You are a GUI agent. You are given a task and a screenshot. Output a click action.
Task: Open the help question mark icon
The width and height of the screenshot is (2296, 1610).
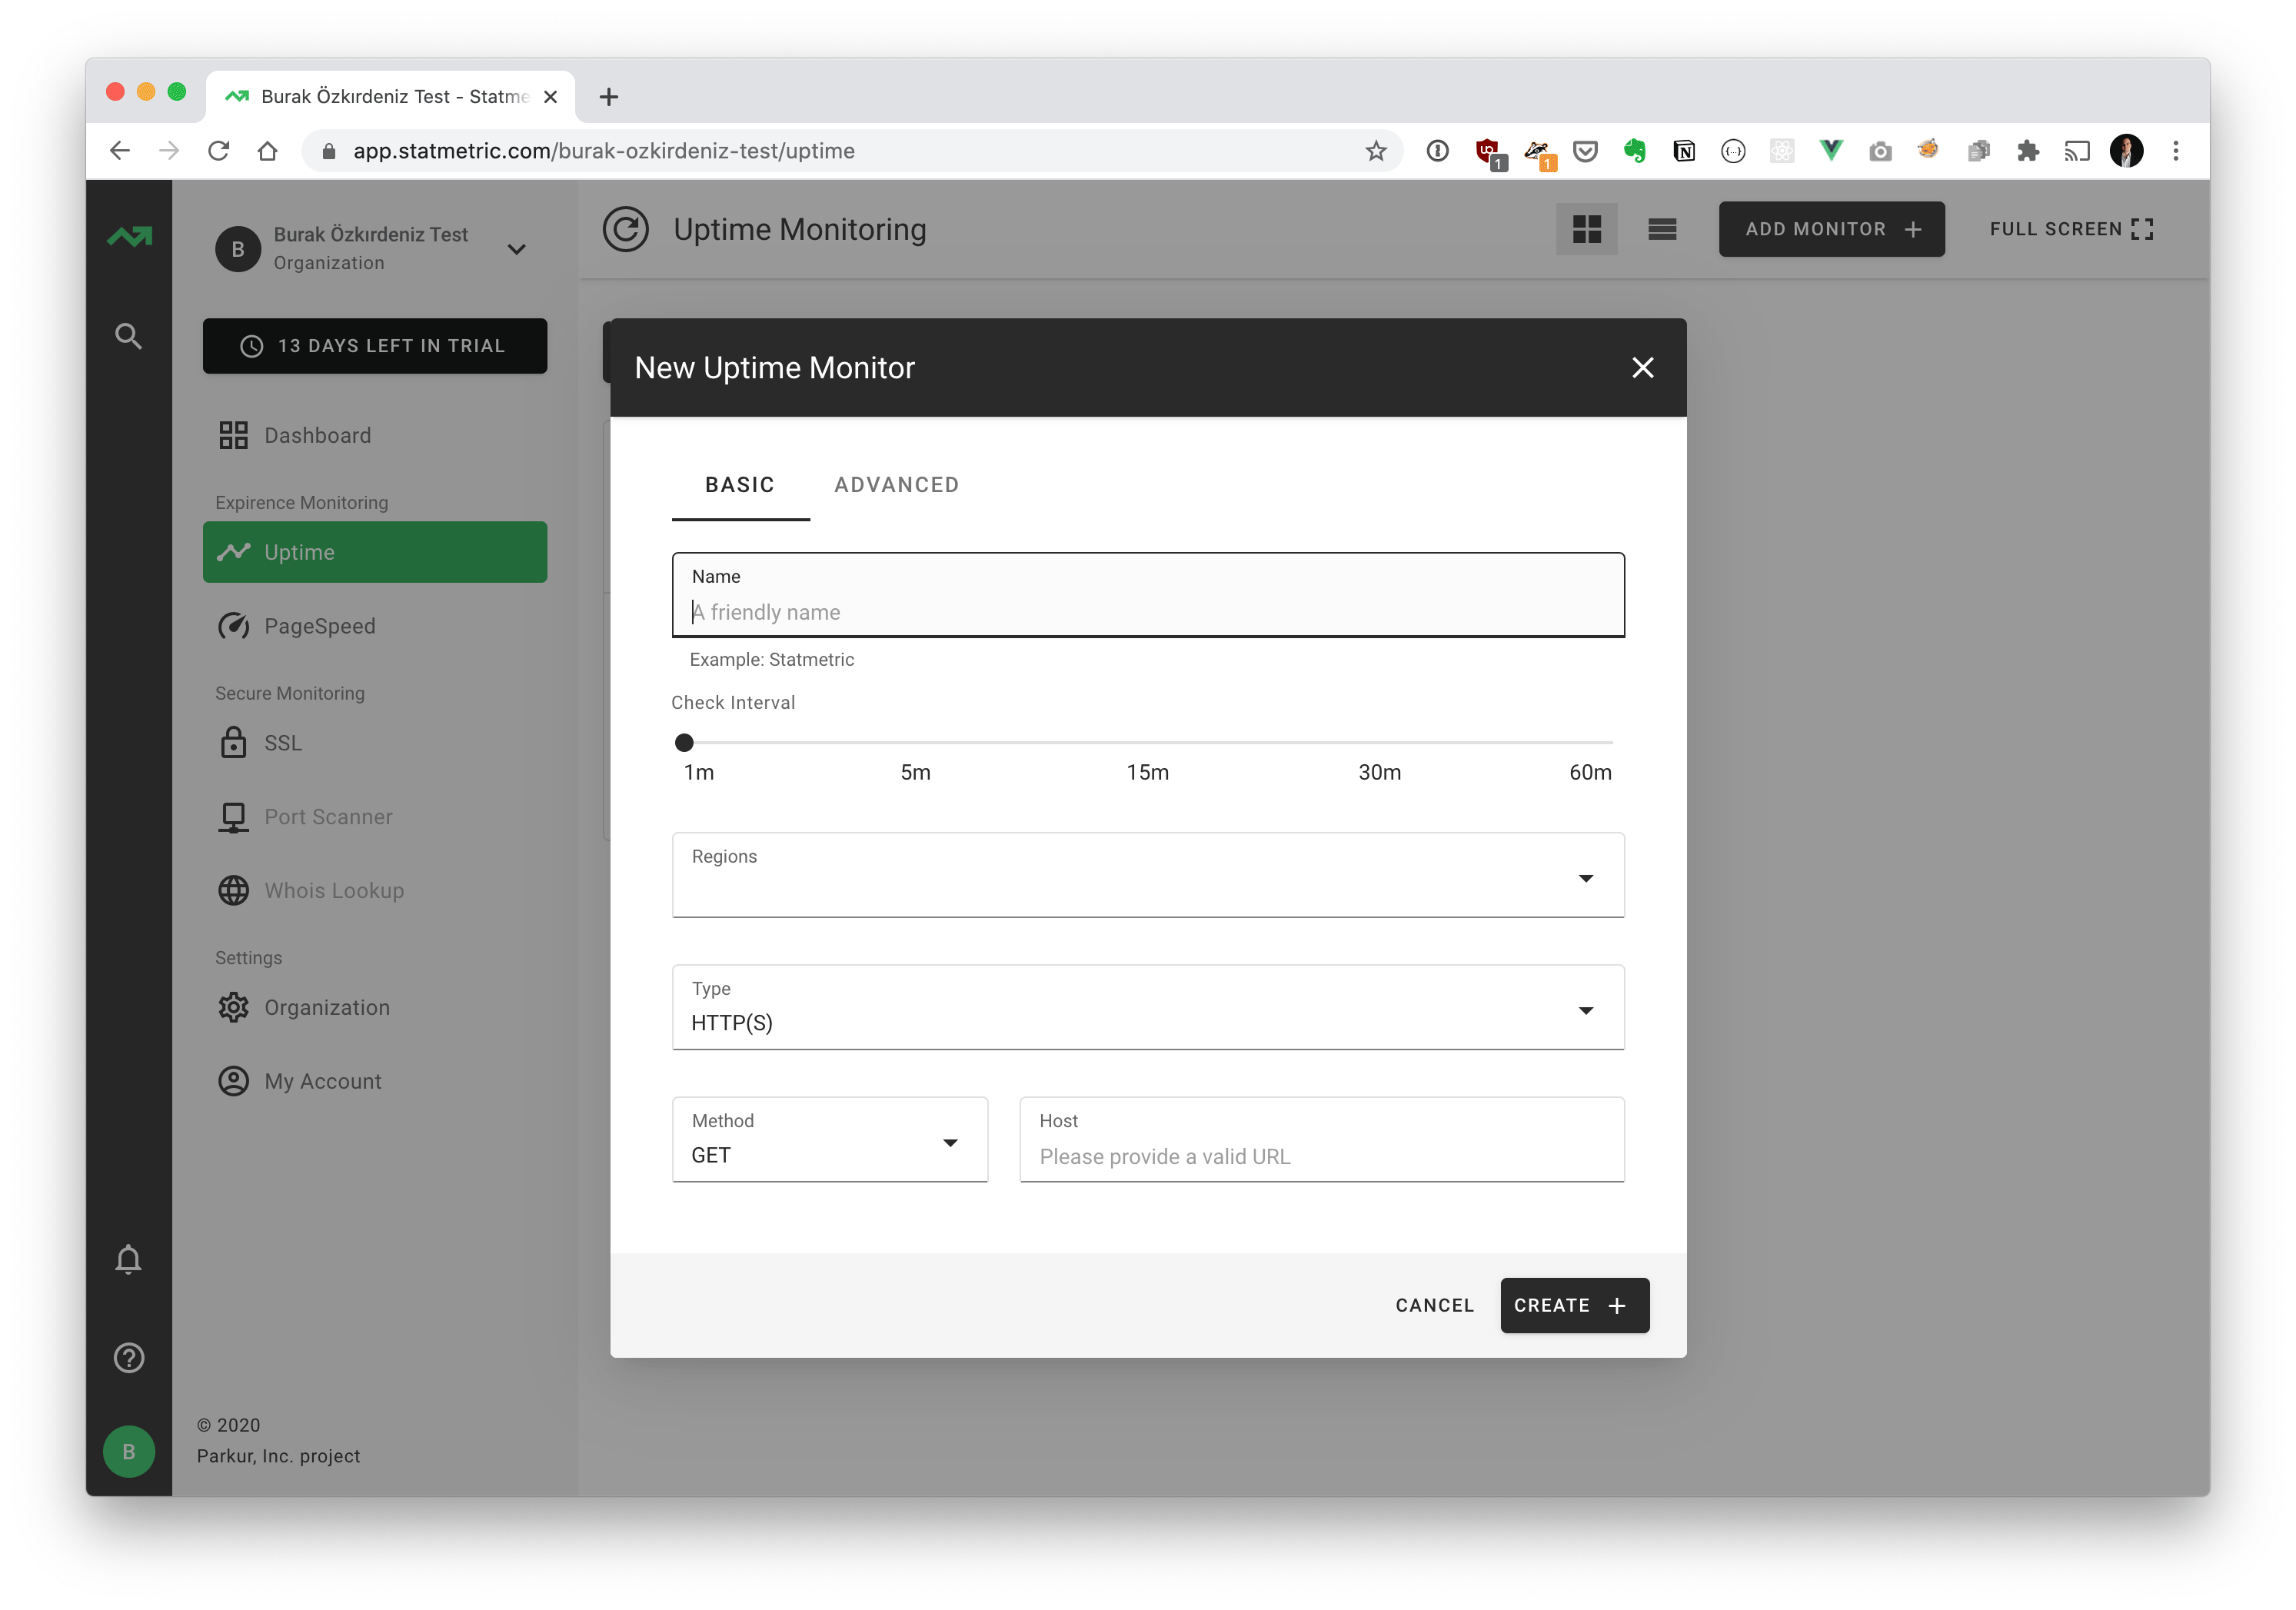pos(128,1358)
